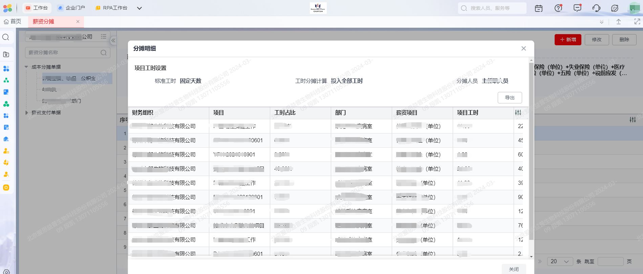Collapse the 成本分摊单据 tree node
Image resolution: width=643 pixels, height=274 pixels.
(27, 67)
